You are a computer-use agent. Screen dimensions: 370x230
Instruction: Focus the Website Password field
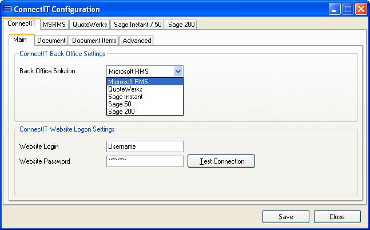tap(145, 161)
